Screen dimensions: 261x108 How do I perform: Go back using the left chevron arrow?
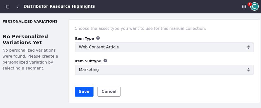17,7
